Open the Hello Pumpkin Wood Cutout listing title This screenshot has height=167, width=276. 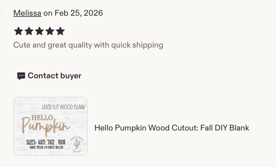tap(172, 128)
